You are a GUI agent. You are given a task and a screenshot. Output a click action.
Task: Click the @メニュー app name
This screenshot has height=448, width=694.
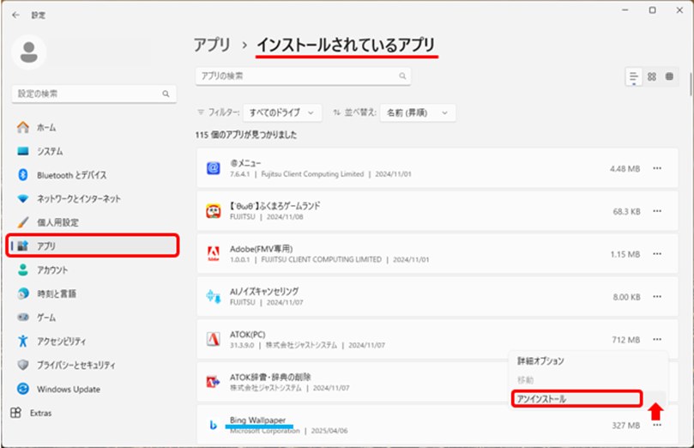coord(245,163)
